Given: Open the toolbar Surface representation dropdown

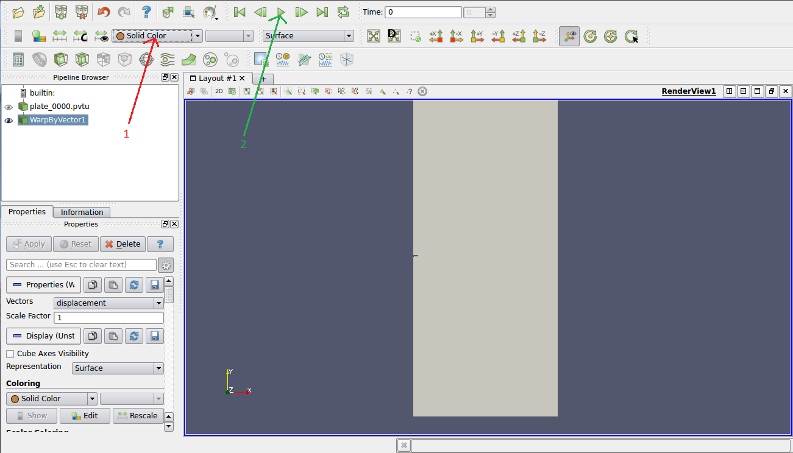Looking at the screenshot, I should [x=308, y=36].
